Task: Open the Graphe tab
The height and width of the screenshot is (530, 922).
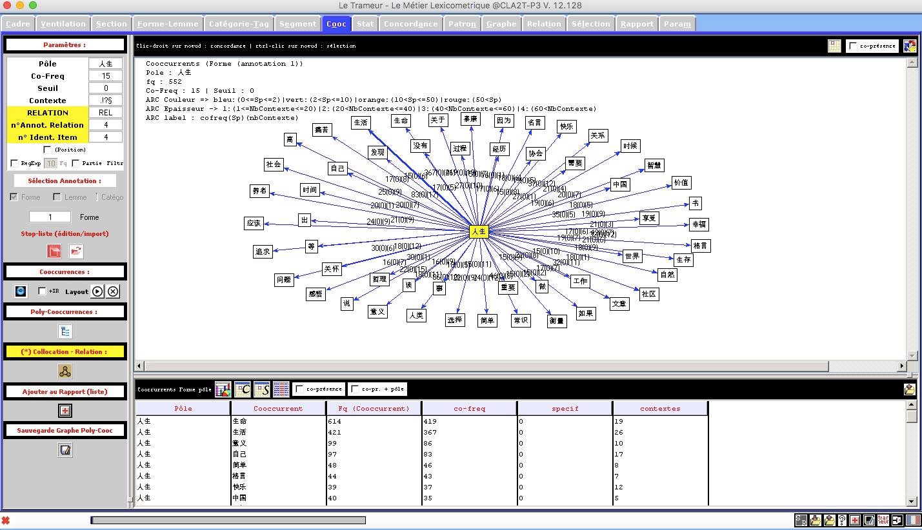Action: click(x=501, y=24)
